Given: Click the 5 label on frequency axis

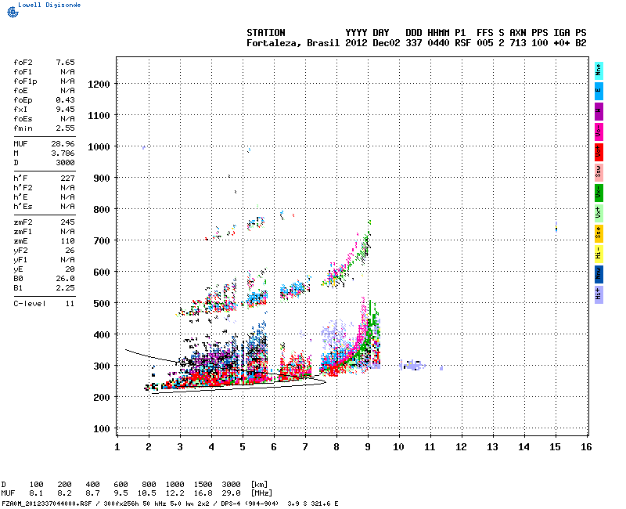Looking at the screenshot, I should tap(243, 447).
